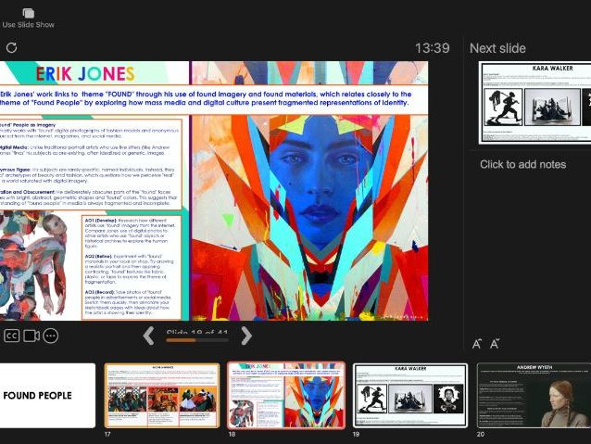Select slide 18 Erik Jones thumbnail
This screenshot has height=444, width=591.
click(286, 396)
